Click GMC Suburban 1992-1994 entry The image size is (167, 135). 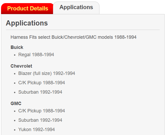coord(40,120)
